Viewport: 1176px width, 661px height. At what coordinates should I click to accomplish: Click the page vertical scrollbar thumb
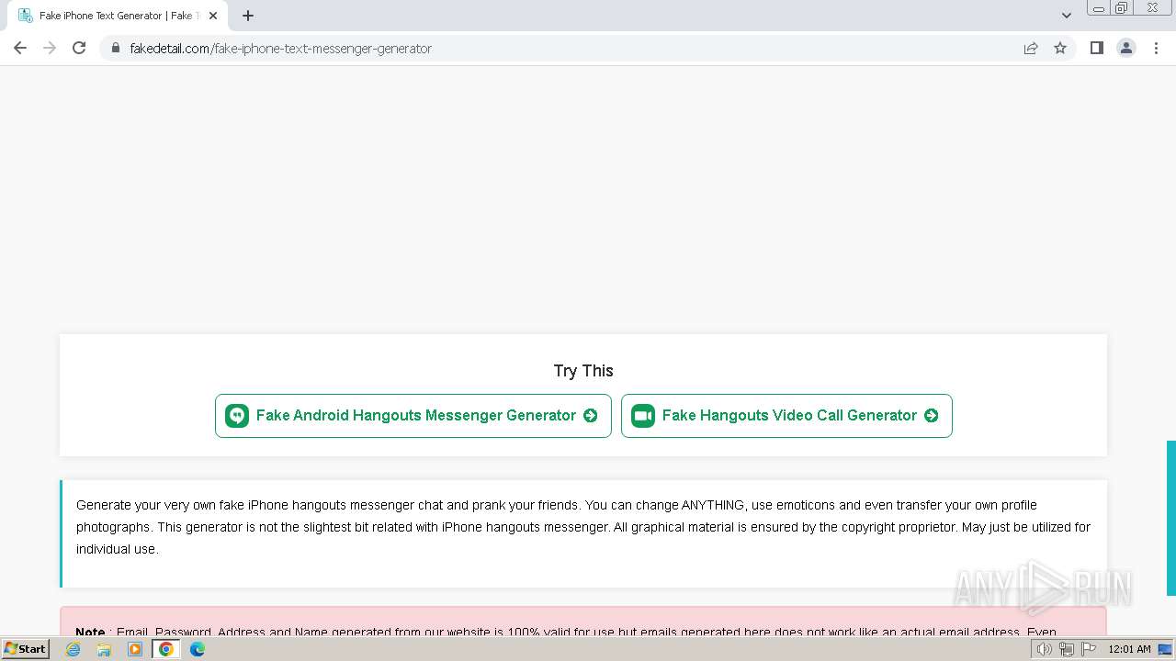[1171, 519]
